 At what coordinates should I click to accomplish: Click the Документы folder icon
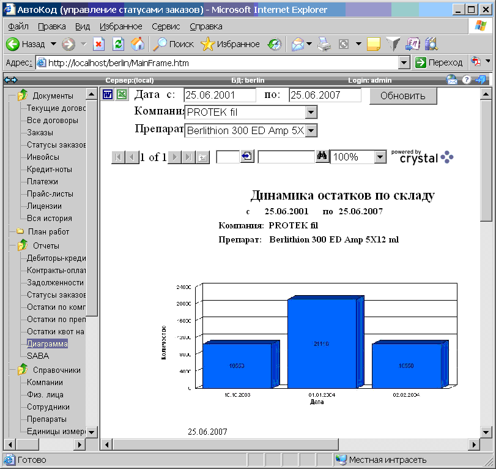23,95
